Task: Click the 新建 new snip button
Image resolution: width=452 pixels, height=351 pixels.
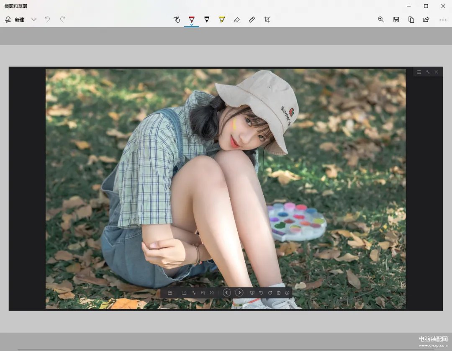Action: tap(15, 20)
